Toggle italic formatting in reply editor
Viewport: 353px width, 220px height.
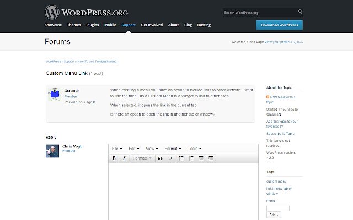(x=124, y=158)
